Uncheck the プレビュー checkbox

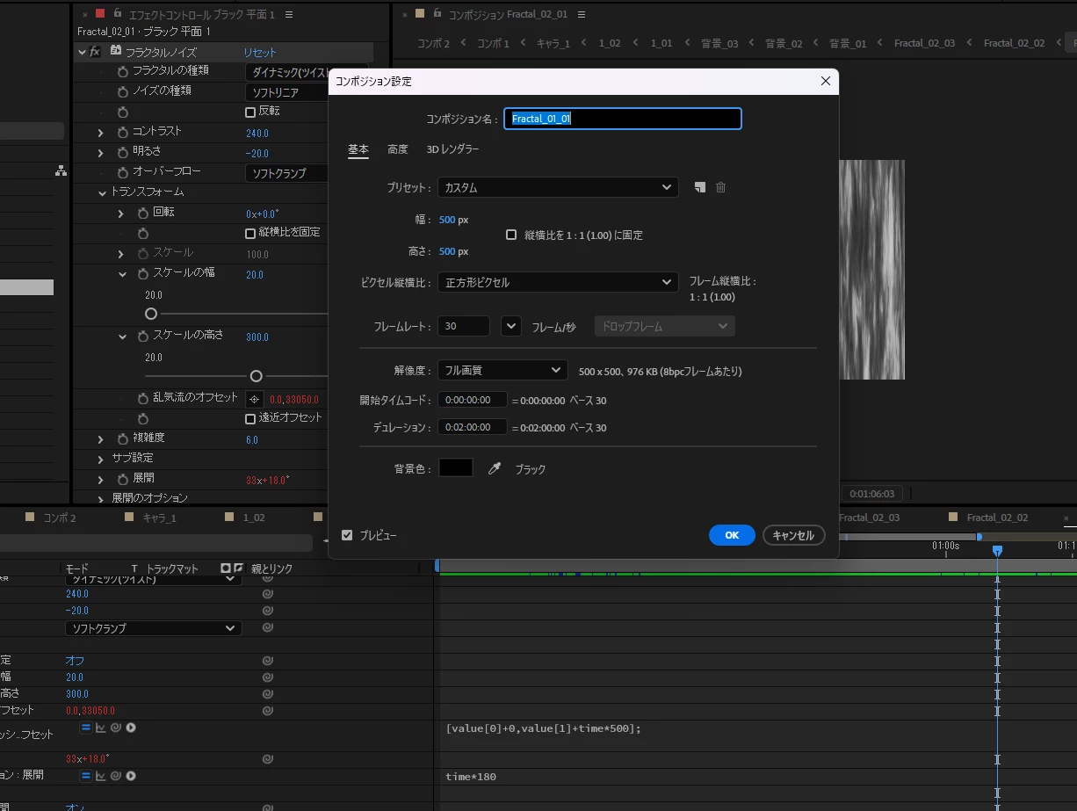347,535
